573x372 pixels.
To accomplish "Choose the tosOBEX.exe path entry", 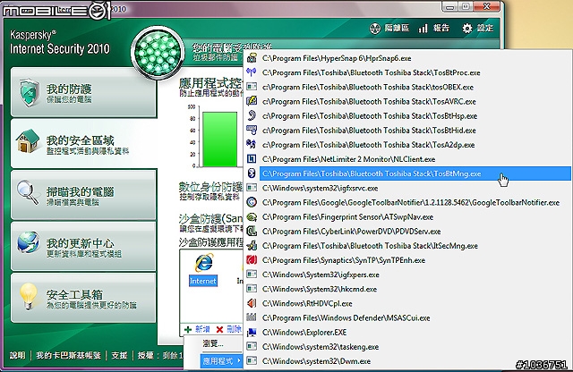I will tap(368, 88).
